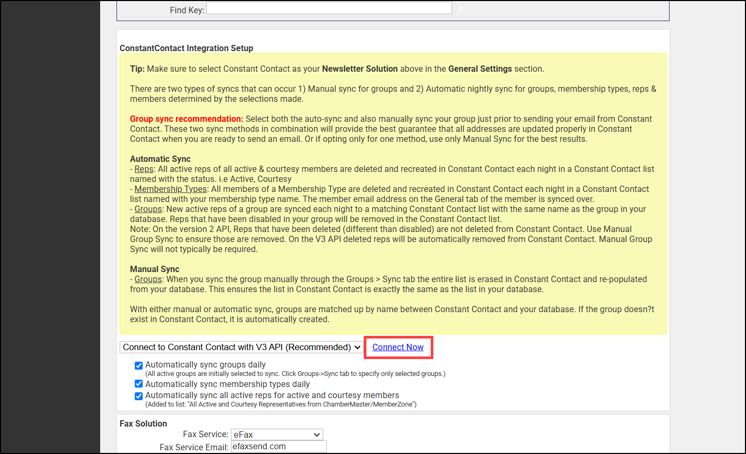Click the ConstantContact Integration Setup heading
The height and width of the screenshot is (454, 746).
[x=187, y=48]
